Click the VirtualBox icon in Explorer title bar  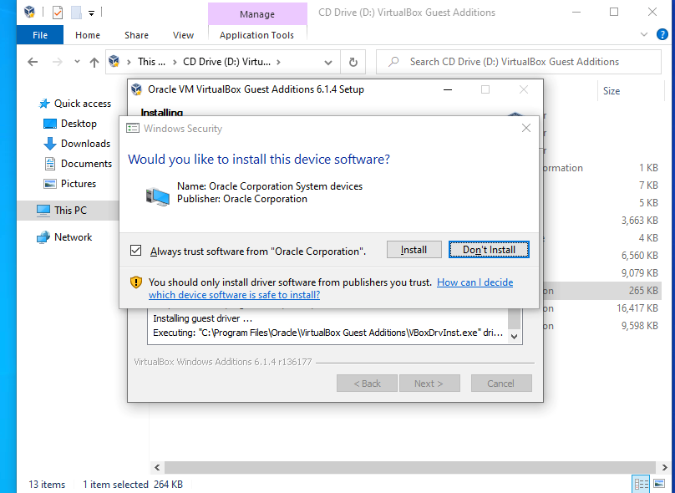tap(30, 12)
